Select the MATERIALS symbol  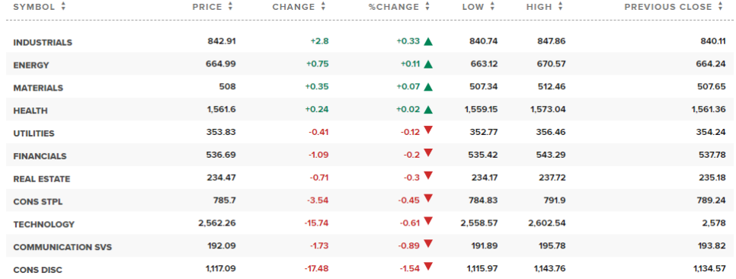pyautogui.click(x=38, y=88)
